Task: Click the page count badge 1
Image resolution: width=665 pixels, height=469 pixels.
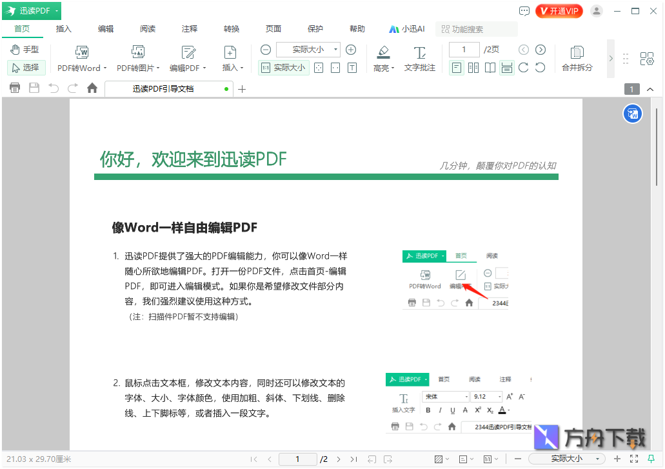Action: (x=632, y=89)
